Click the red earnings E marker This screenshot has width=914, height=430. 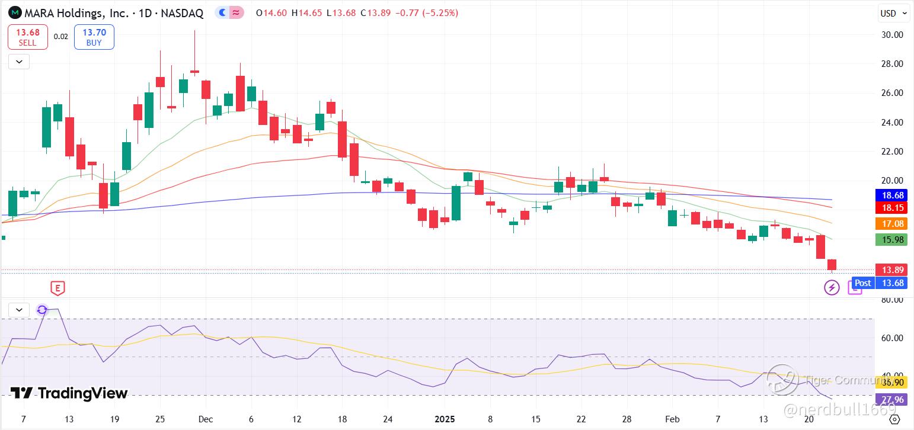pos(57,288)
